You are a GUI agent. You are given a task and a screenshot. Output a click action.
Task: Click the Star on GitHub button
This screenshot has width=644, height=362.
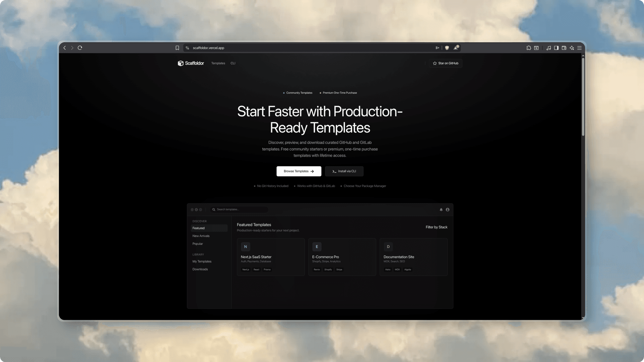click(x=445, y=63)
